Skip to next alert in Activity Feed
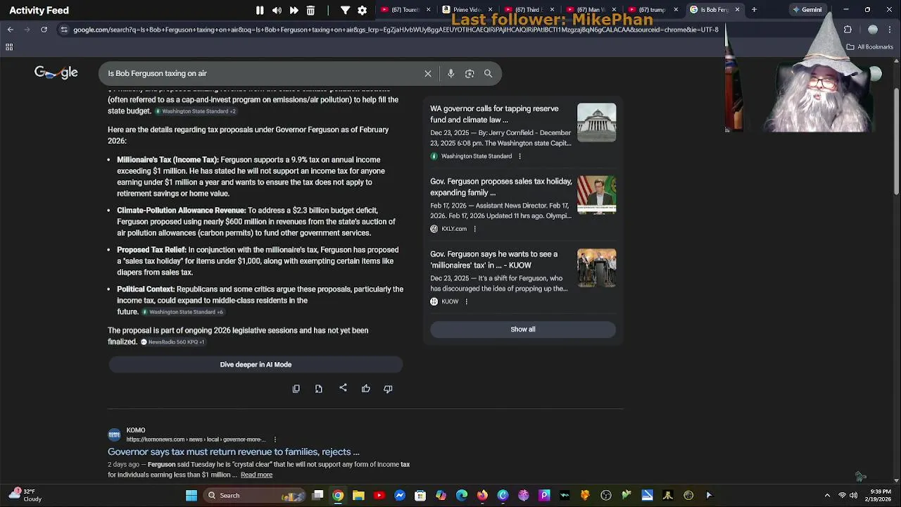901x507 pixels. [294, 11]
